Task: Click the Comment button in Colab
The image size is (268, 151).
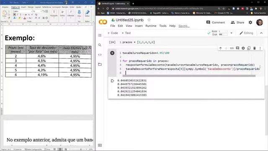Action: [x=216, y=22]
